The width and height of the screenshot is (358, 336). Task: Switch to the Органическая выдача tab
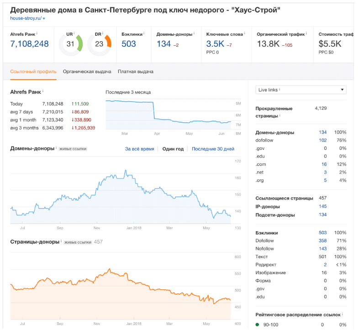(x=87, y=71)
